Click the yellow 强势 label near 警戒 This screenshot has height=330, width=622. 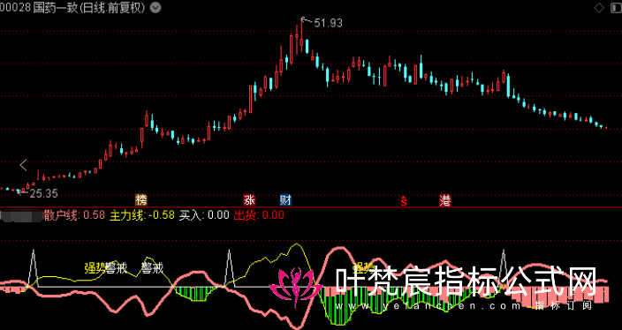(94, 268)
